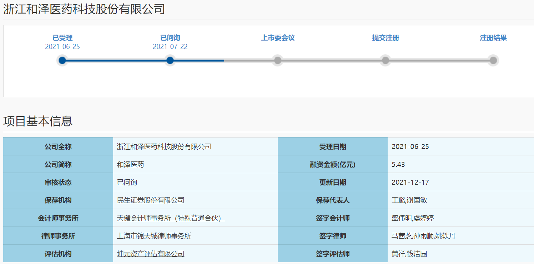Click the 签字律师 header cell
This screenshot has width=534, height=264.
click(x=333, y=236)
